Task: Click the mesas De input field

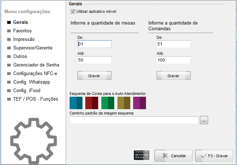Action: click(94, 44)
